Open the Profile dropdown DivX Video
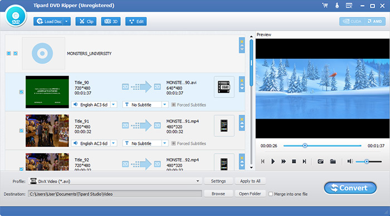390x216 pixels. 115,181
